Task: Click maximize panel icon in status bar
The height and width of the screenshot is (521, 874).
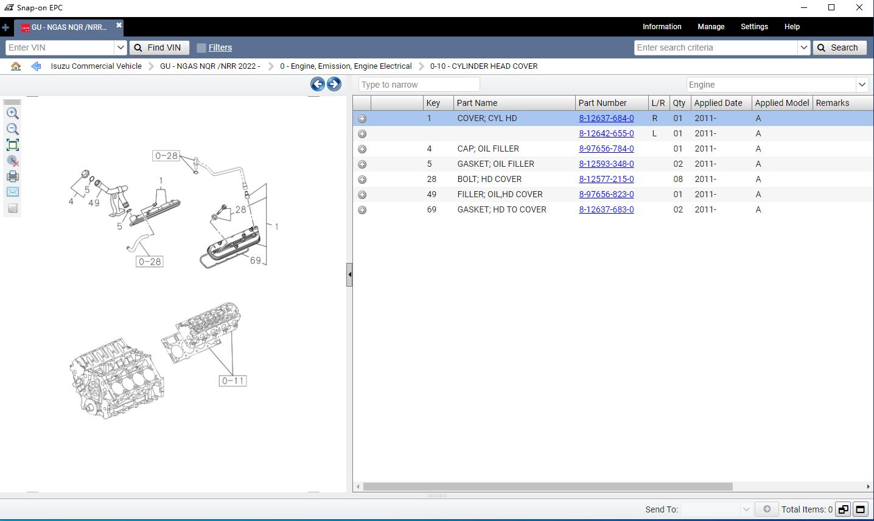Action: 860,509
